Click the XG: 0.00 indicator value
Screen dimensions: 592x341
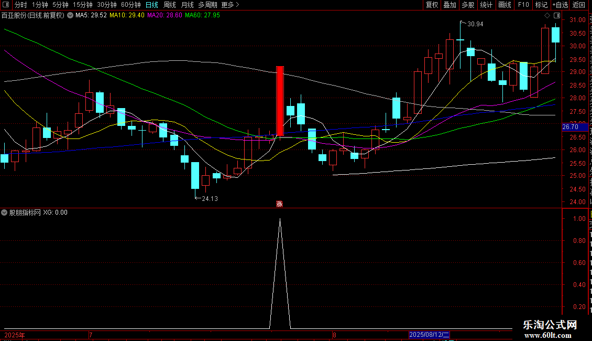[x=55, y=212]
